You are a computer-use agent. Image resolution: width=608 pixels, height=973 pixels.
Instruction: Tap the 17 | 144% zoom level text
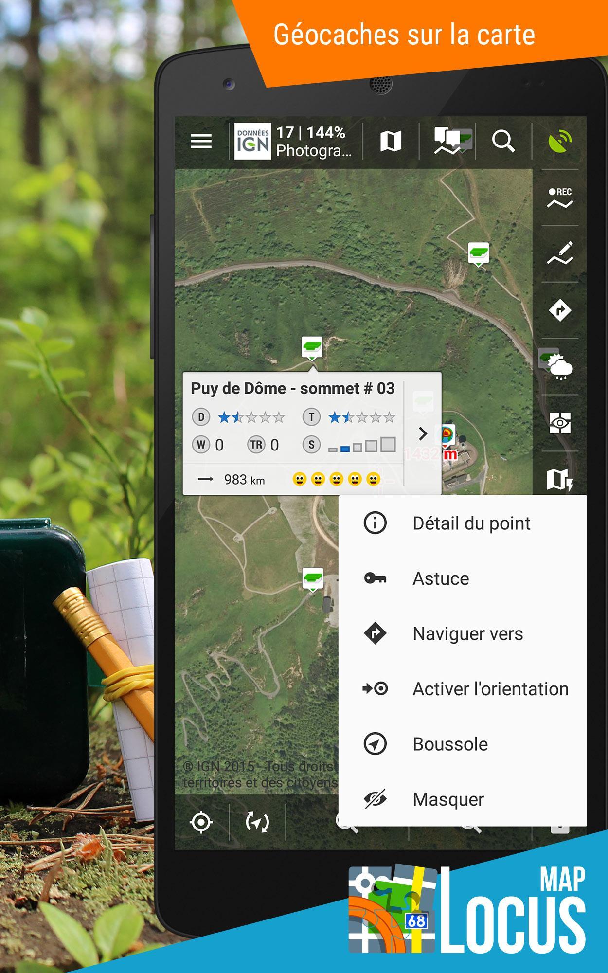click(311, 132)
